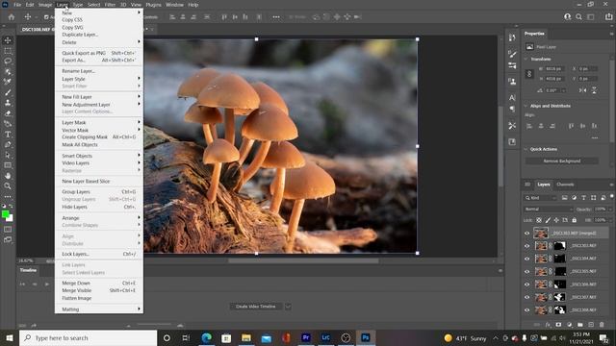Click the Windows search box
Image resolution: width=616 pixels, height=346 pixels.
coord(88,337)
